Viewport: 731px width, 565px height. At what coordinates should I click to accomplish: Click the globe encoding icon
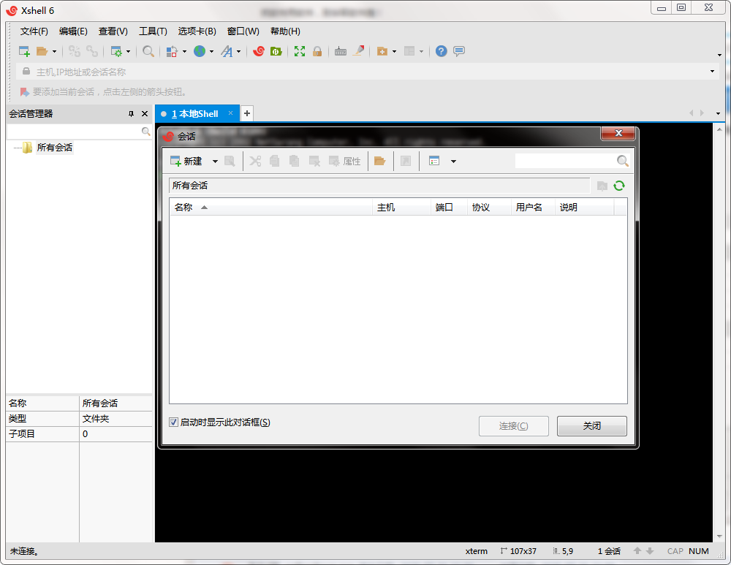pyautogui.click(x=200, y=51)
